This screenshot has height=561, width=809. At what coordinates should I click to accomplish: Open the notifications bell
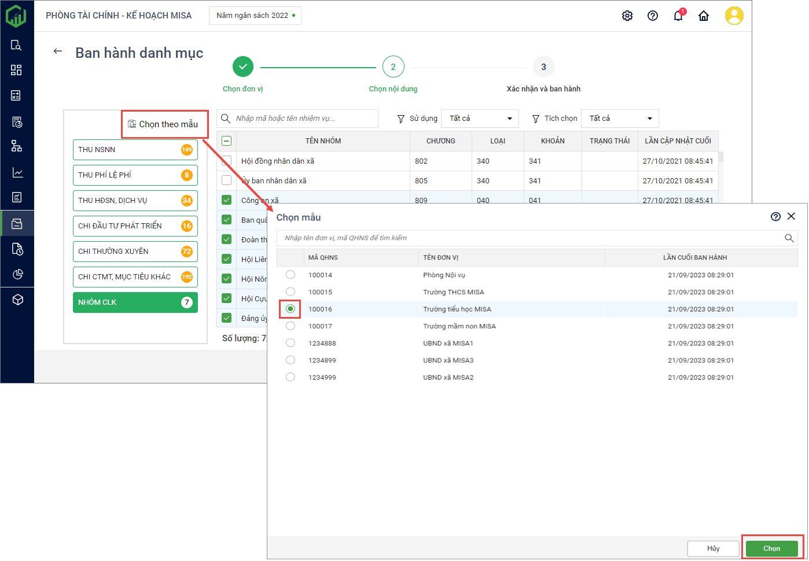(678, 16)
